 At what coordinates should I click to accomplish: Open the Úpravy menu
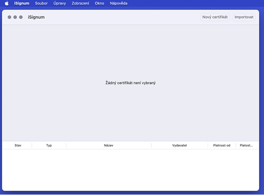[x=59, y=3]
